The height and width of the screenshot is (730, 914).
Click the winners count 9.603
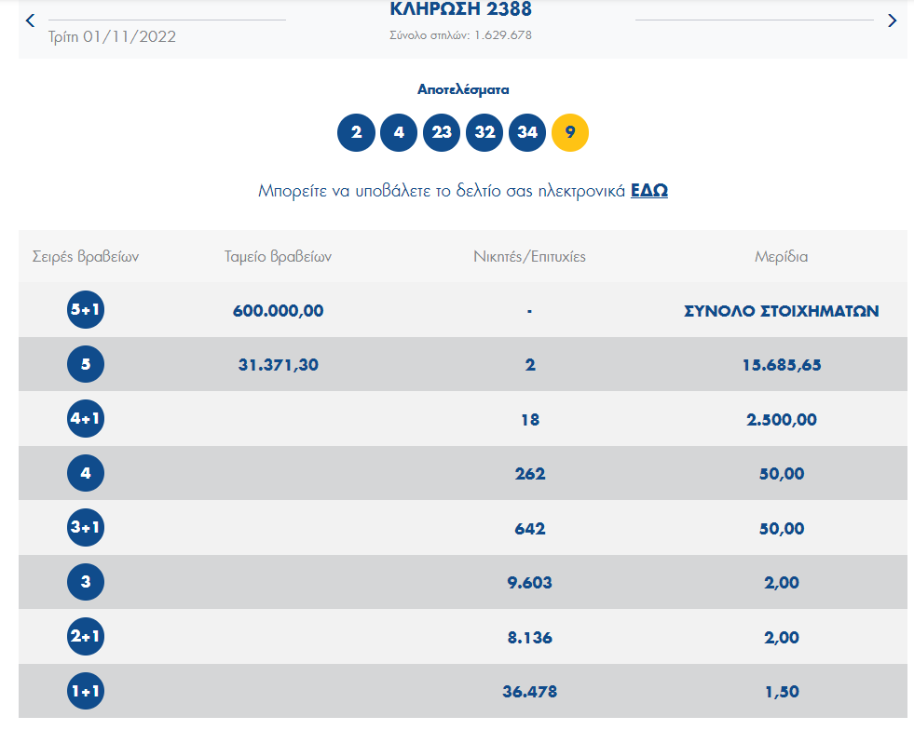coord(529,583)
